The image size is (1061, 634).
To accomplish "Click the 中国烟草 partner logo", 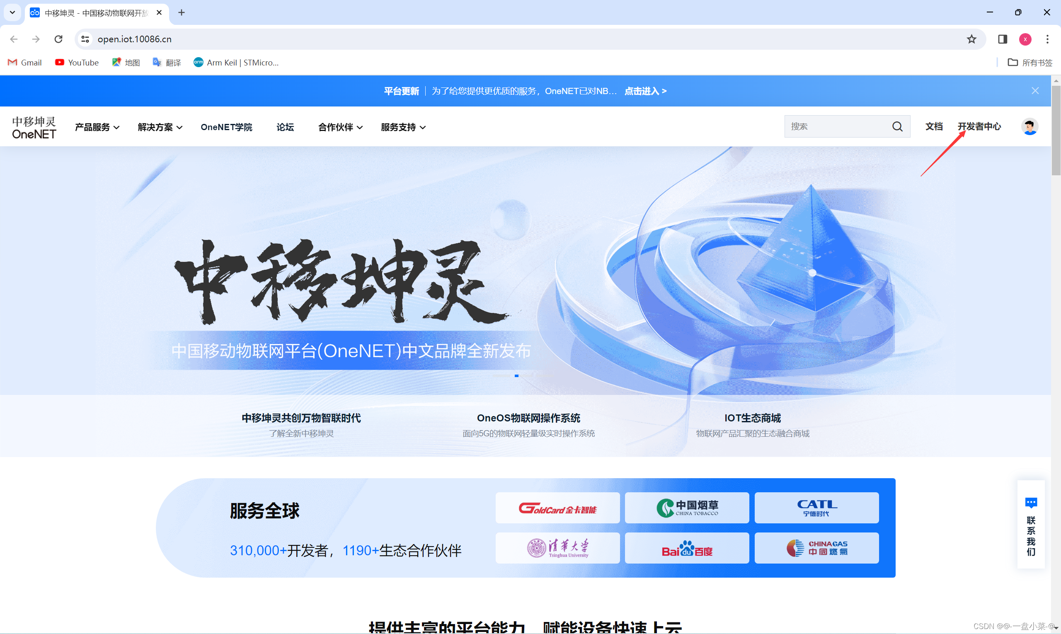I will click(687, 508).
